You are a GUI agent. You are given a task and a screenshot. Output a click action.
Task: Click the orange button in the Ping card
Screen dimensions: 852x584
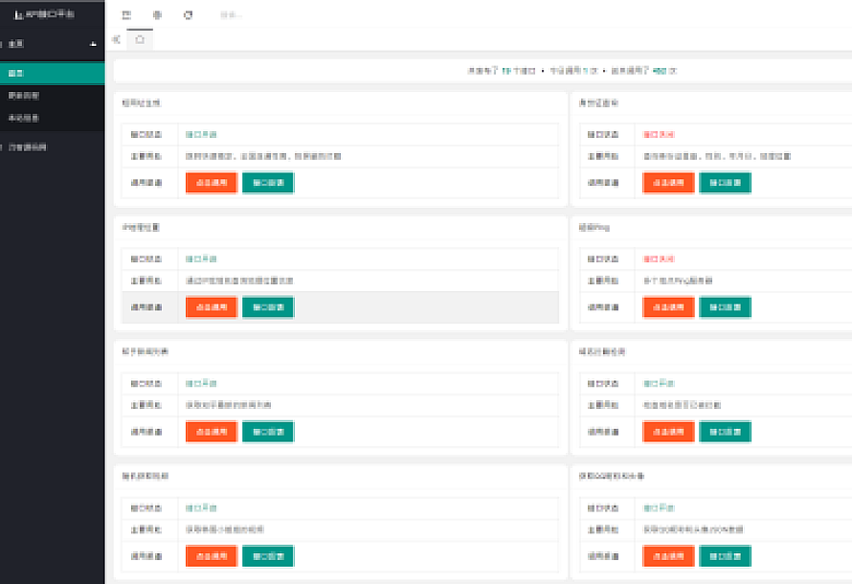coord(668,307)
